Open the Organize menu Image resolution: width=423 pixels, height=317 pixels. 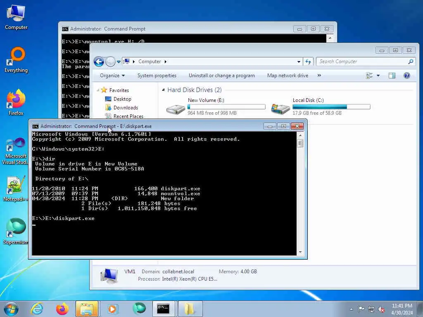(x=112, y=76)
